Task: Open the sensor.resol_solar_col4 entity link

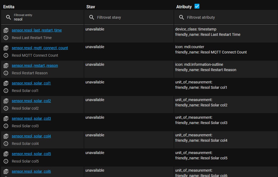Action: 31,136
